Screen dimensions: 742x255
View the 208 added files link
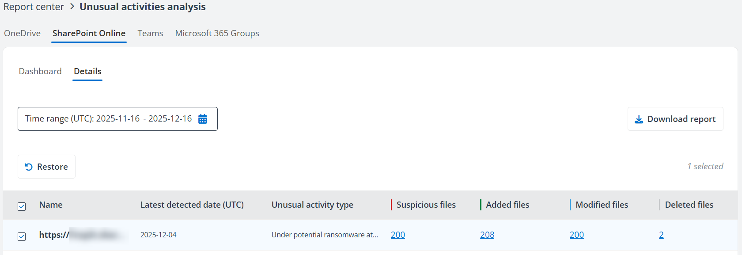(x=487, y=235)
